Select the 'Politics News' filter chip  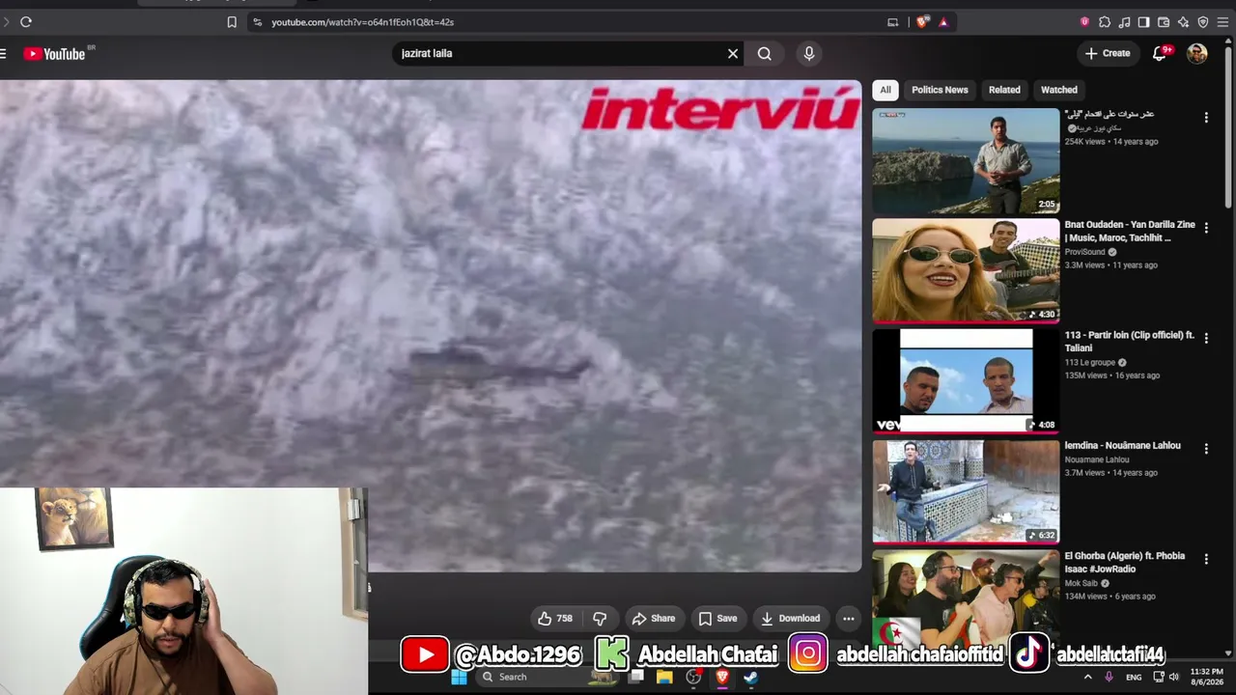[940, 90]
